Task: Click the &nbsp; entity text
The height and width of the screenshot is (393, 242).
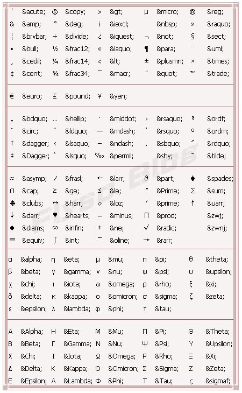Action: tap(167, 24)
